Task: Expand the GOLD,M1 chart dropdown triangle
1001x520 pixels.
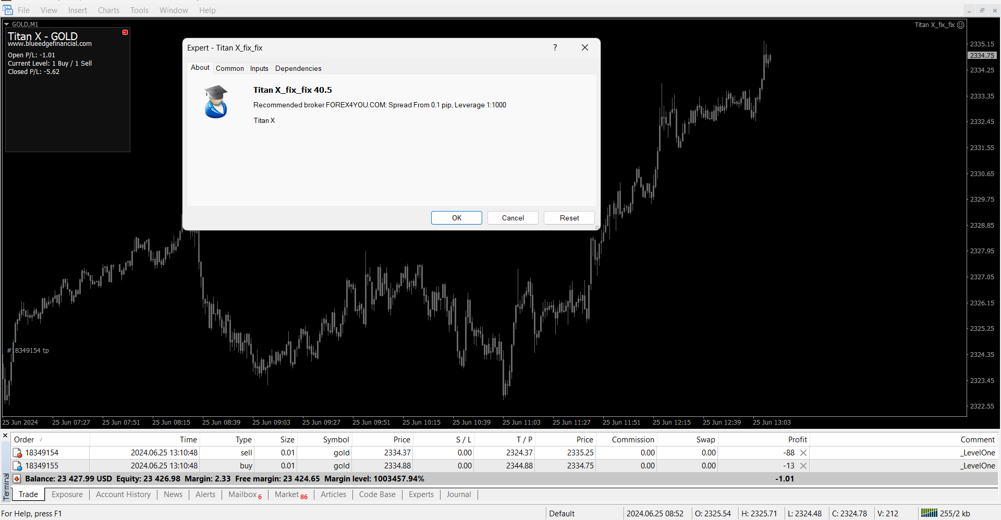Action: (7, 24)
